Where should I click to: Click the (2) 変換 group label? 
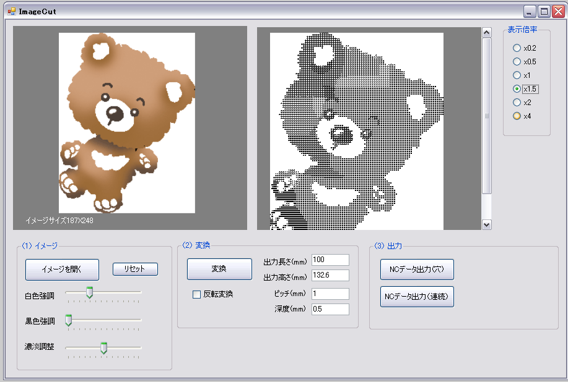coord(196,245)
